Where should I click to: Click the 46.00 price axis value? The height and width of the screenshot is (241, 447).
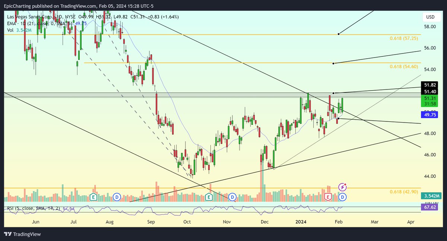tap(430, 154)
